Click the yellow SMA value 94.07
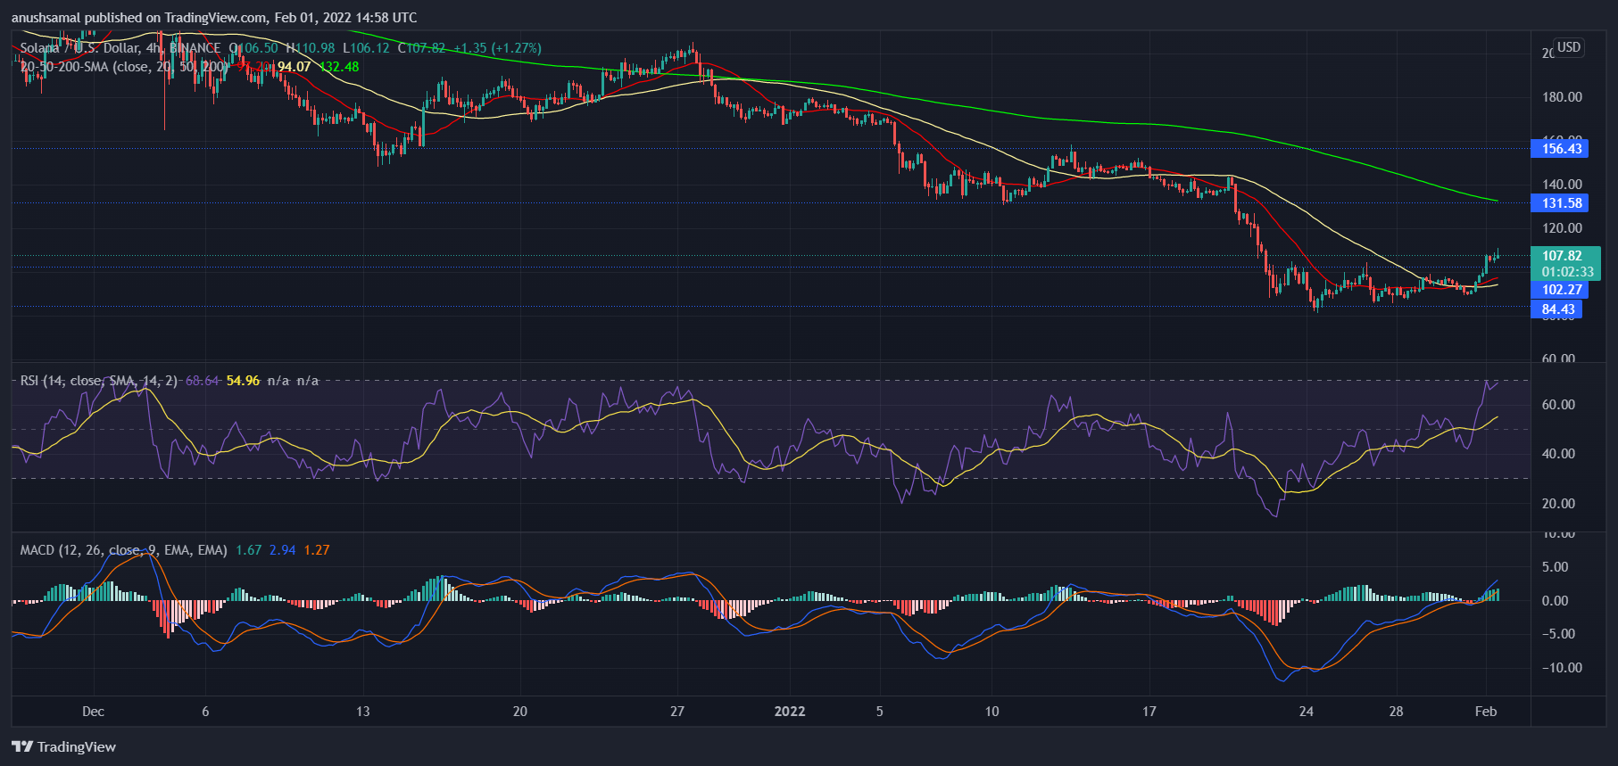1618x766 pixels. pyautogui.click(x=295, y=67)
